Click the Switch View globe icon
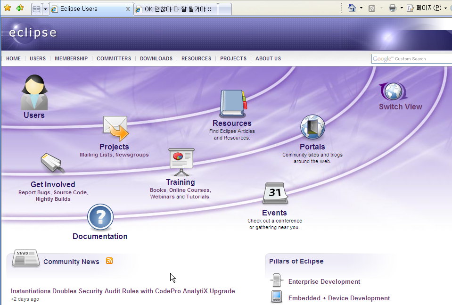 tap(393, 91)
